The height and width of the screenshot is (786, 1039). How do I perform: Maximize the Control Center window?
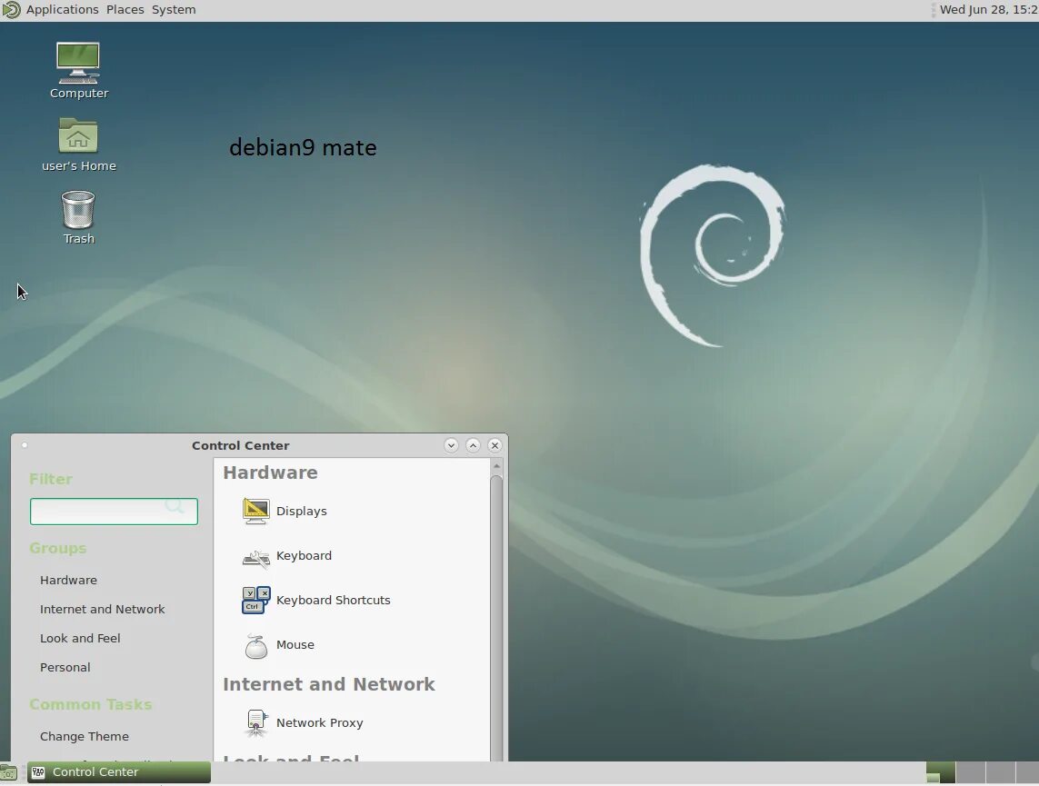click(x=473, y=445)
